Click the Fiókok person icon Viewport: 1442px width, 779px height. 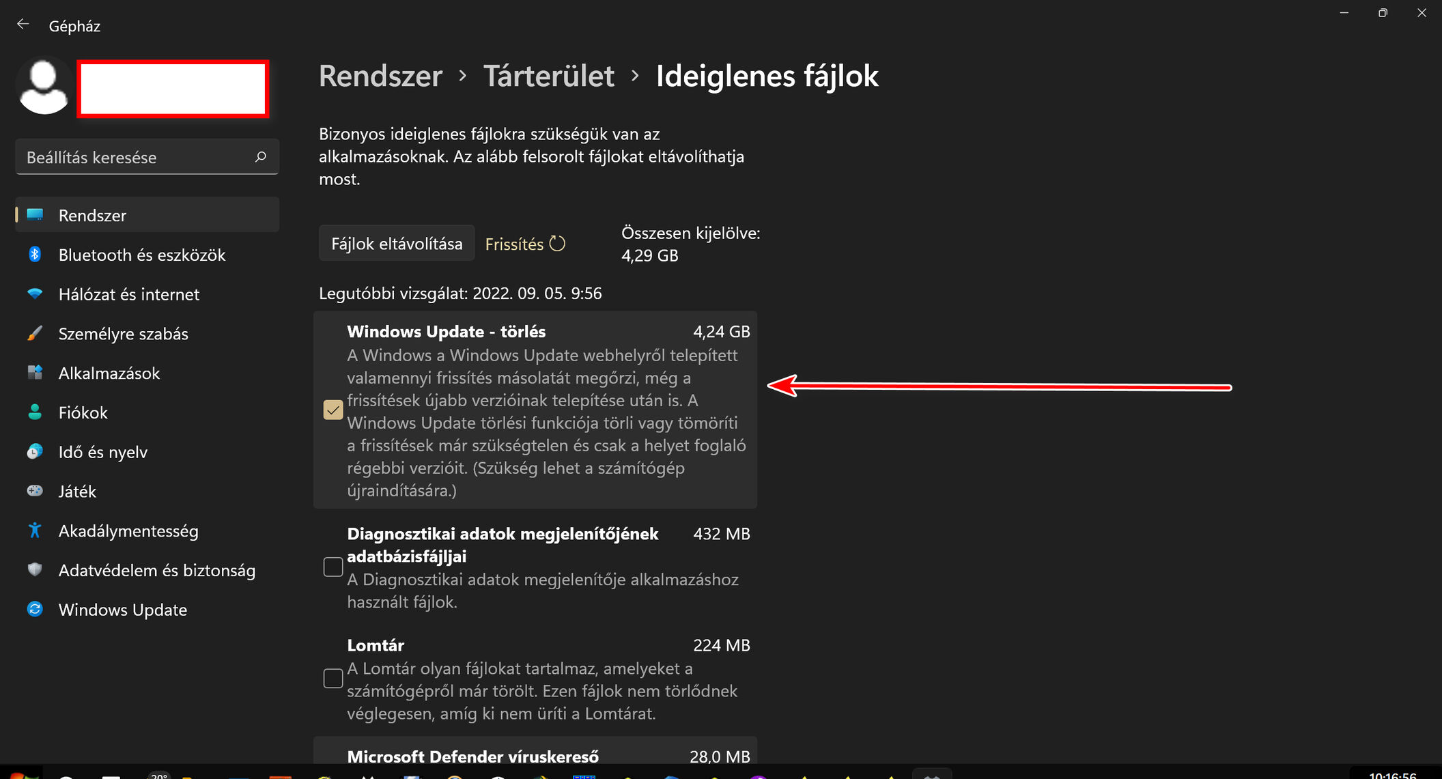(x=35, y=412)
